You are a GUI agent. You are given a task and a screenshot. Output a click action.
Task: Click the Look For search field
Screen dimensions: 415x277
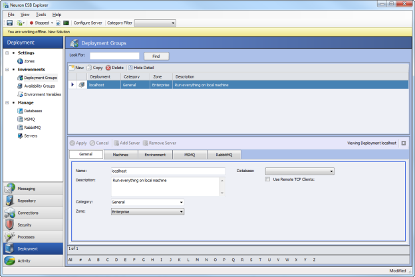(114, 56)
